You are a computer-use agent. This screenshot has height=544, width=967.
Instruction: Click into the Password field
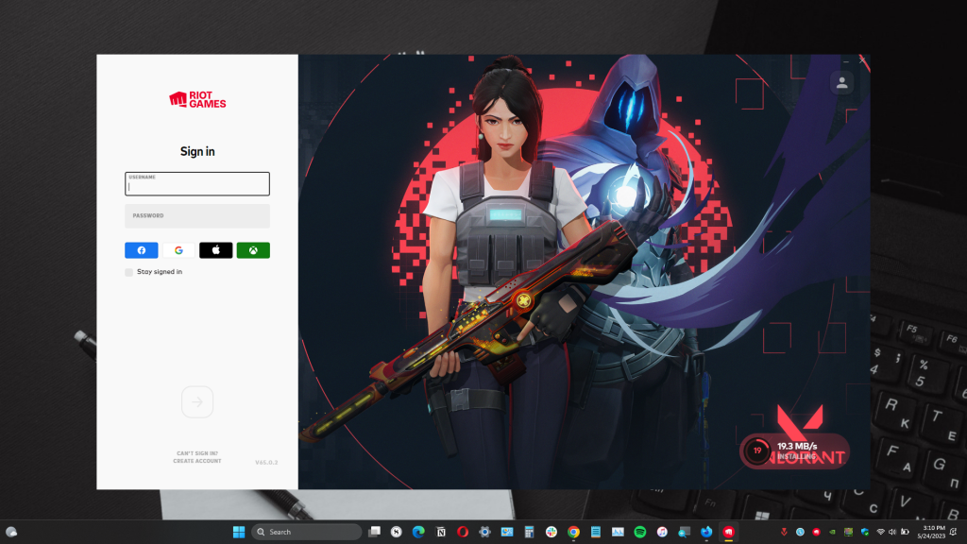click(197, 216)
